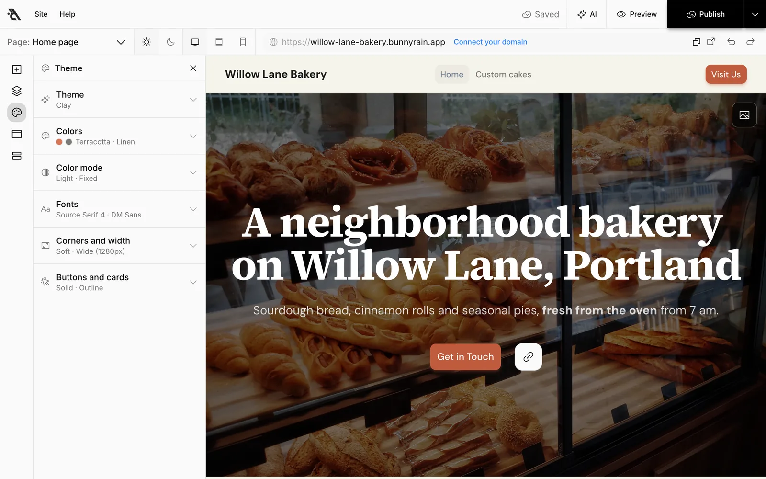The image size is (766, 479).
Task: Expand the Colors Terracotta Linen section
Action: pos(119,136)
